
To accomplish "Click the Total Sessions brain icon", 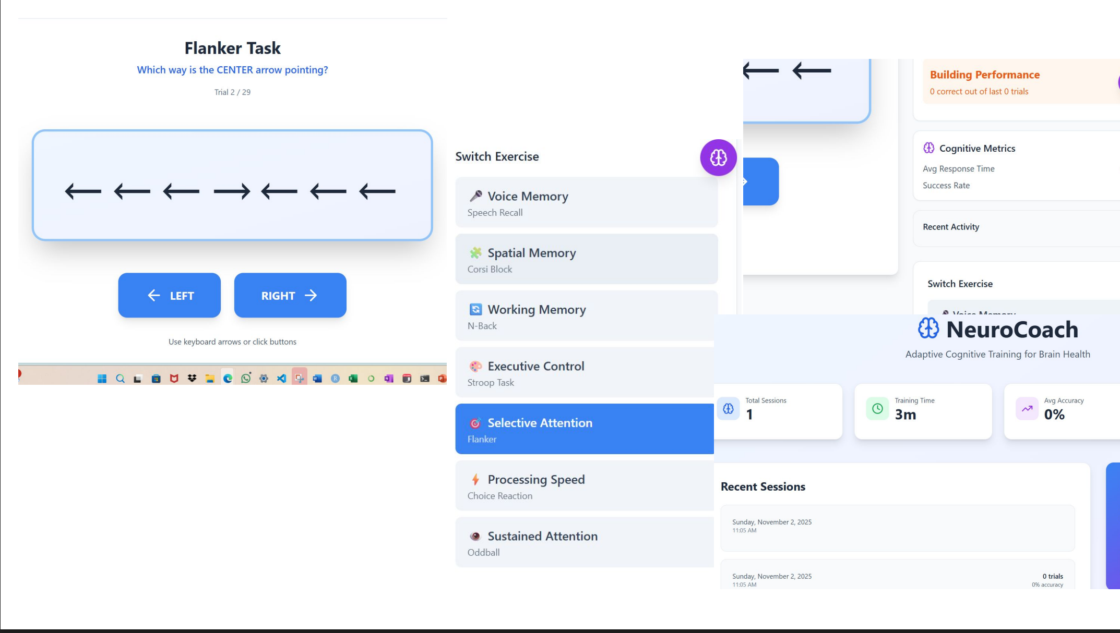I will 728,409.
